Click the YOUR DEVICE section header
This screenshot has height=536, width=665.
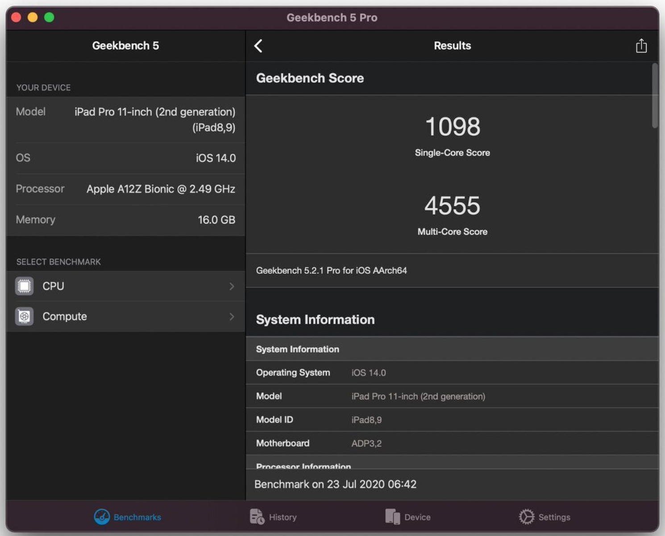44,88
